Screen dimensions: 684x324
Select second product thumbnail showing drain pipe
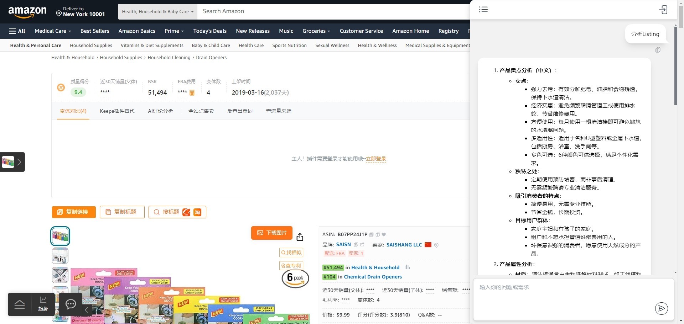pos(60,256)
